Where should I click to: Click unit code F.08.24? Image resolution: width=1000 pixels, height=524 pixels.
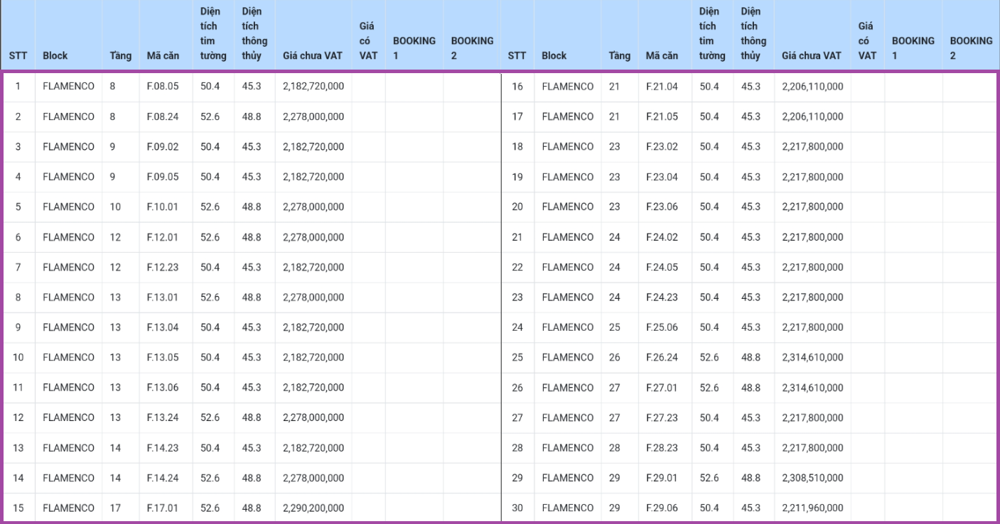coord(163,116)
